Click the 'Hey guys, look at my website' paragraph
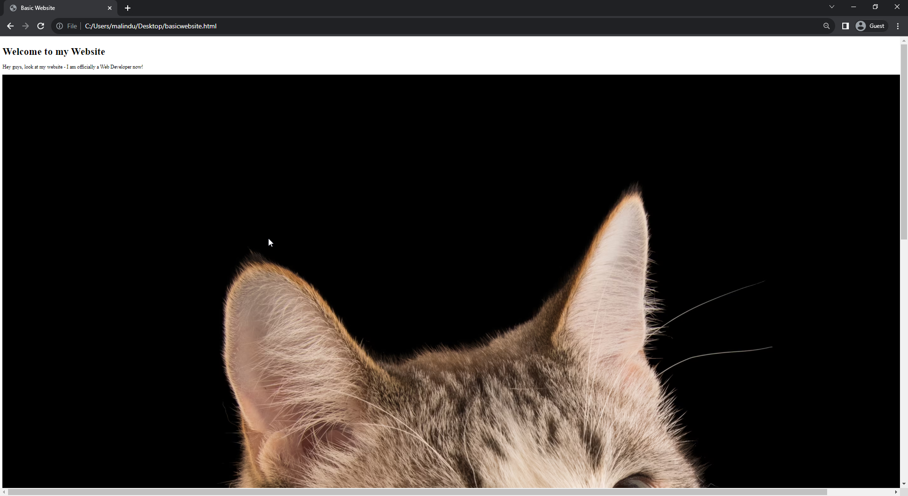This screenshot has height=496, width=908. click(x=72, y=67)
